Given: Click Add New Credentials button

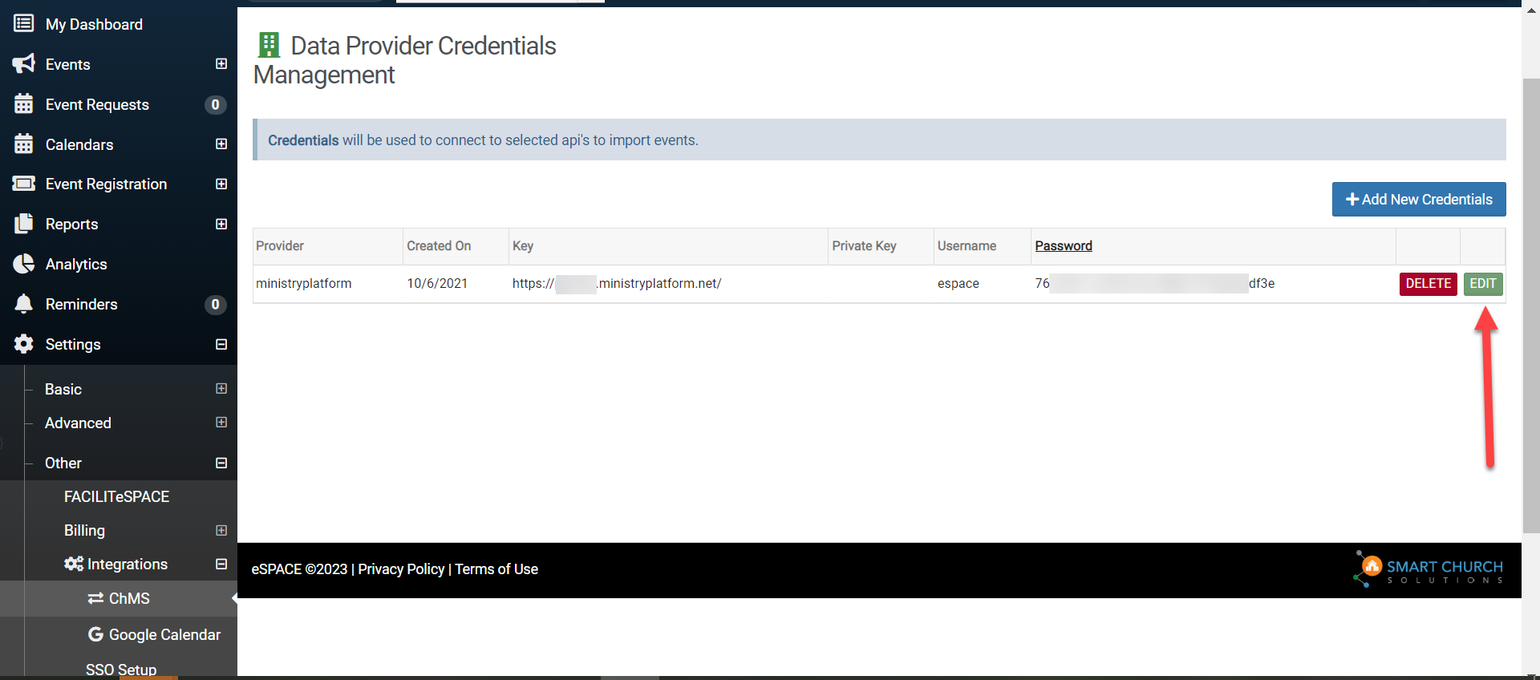Looking at the screenshot, I should click(x=1419, y=199).
